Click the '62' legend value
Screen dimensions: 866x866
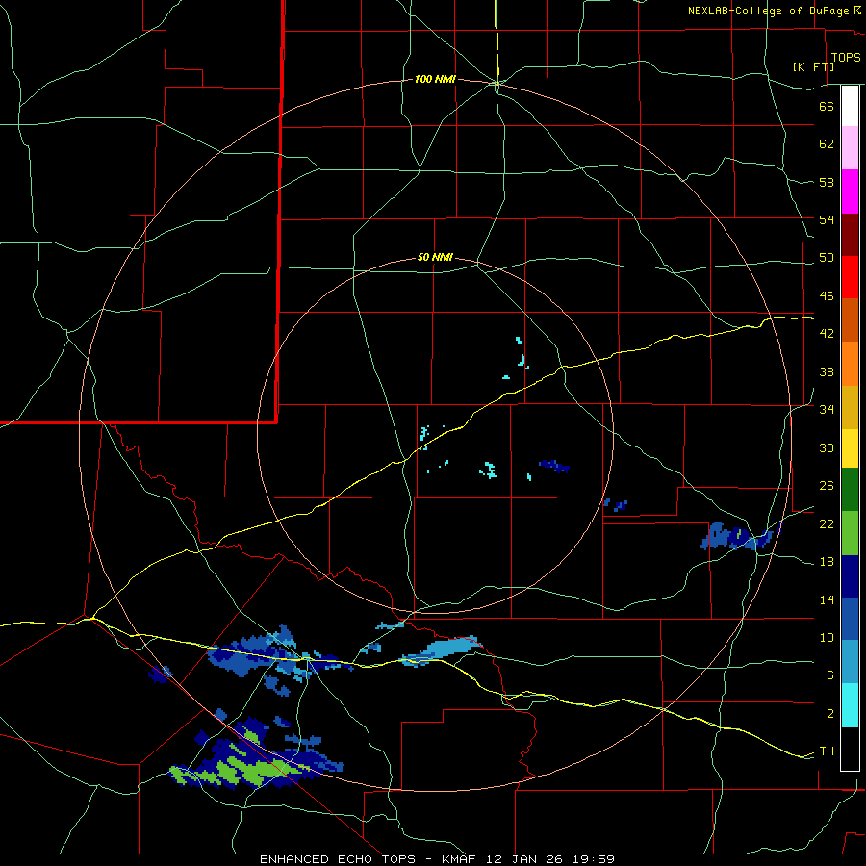[x=827, y=144]
